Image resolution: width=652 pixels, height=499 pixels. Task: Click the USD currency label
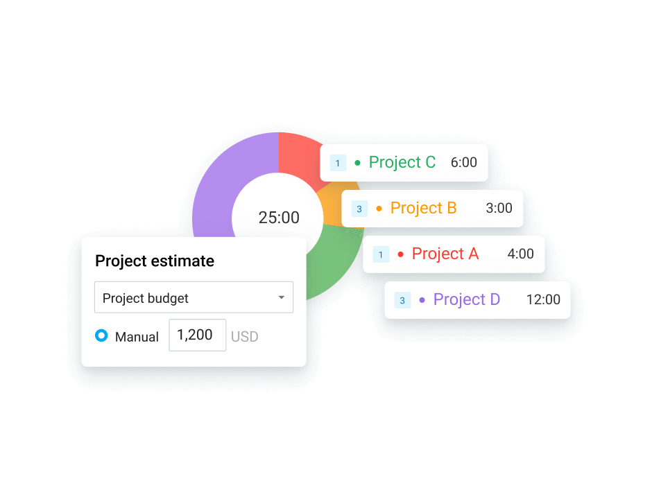244,337
